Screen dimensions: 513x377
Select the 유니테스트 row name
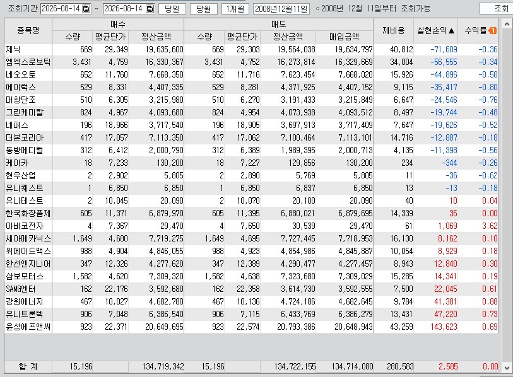[x=25, y=200]
